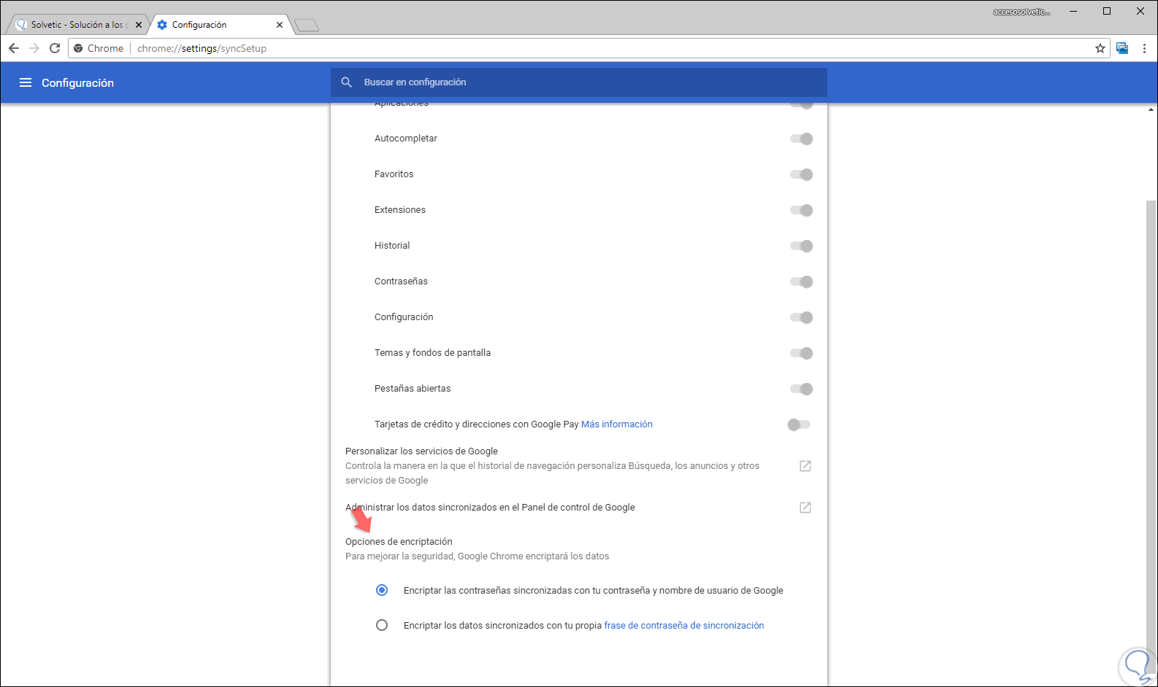
Task: Enable Tarjetas de crédito y direcciones switch
Action: coord(799,424)
